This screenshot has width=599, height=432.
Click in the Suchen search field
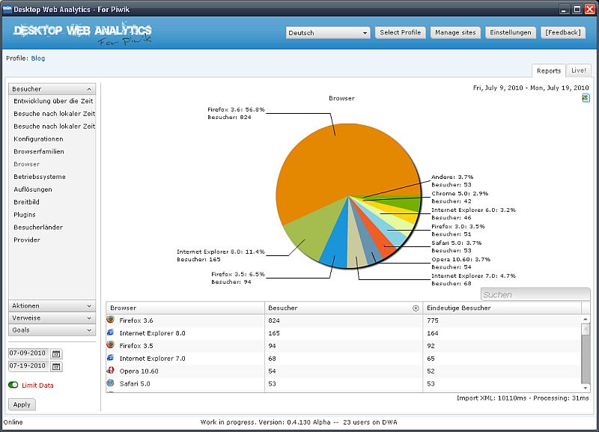click(535, 294)
